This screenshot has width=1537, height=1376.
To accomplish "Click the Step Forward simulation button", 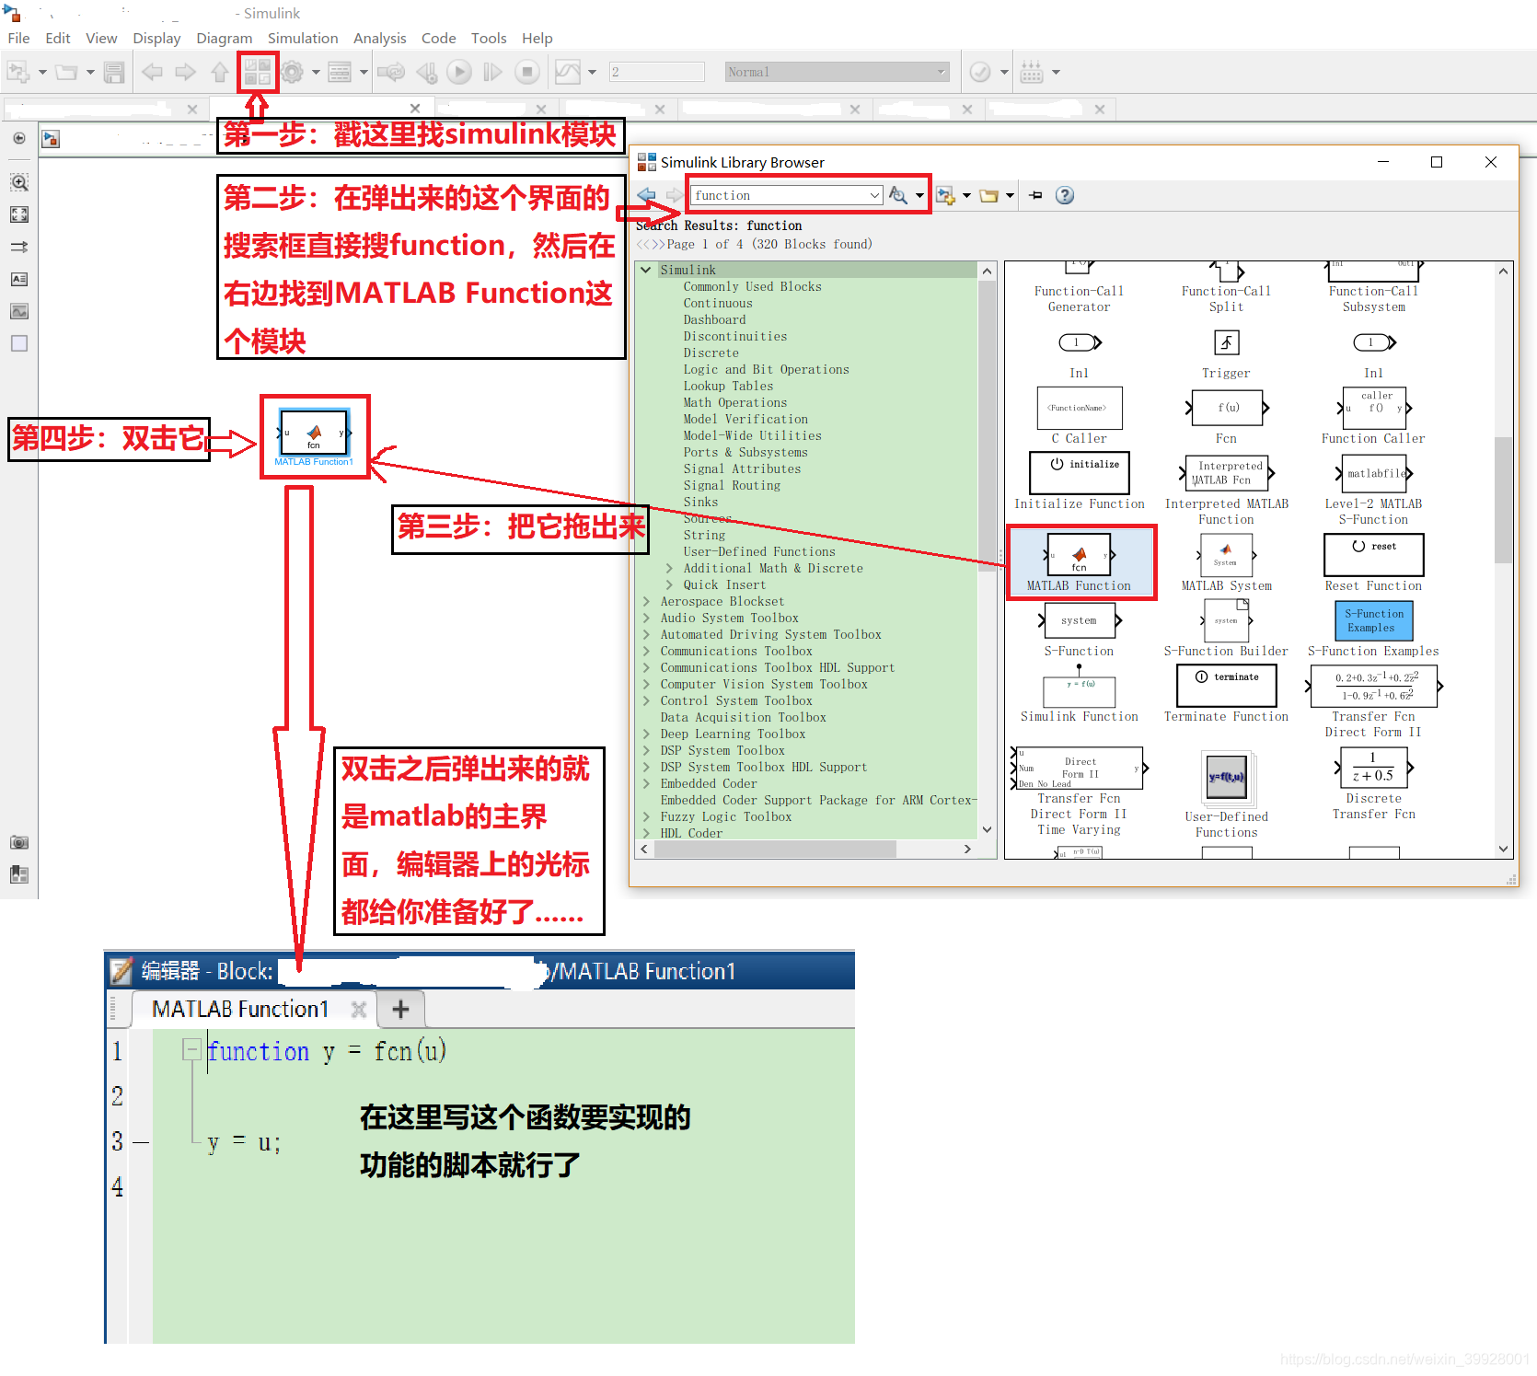I will [x=492, y=72].
